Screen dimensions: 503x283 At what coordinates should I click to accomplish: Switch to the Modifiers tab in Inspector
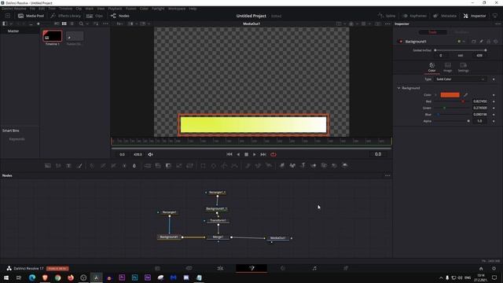pos(461,32)
